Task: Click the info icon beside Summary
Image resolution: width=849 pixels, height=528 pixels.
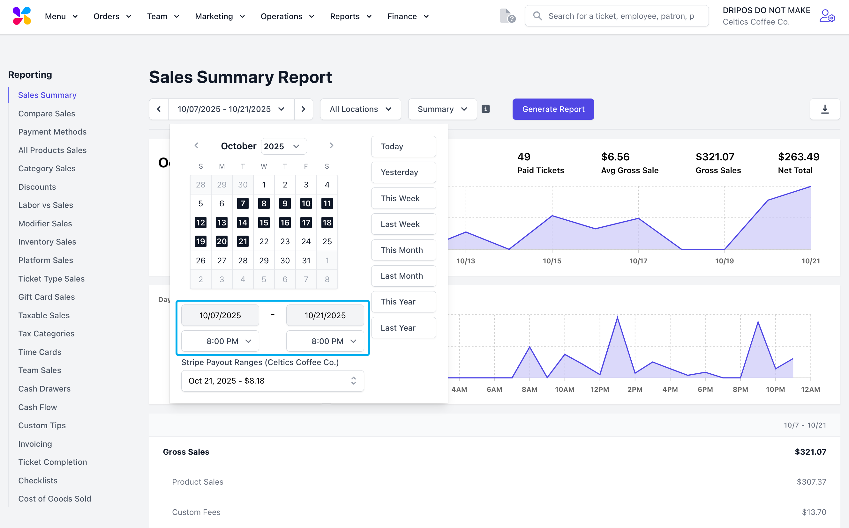Action: coord(485,109)
